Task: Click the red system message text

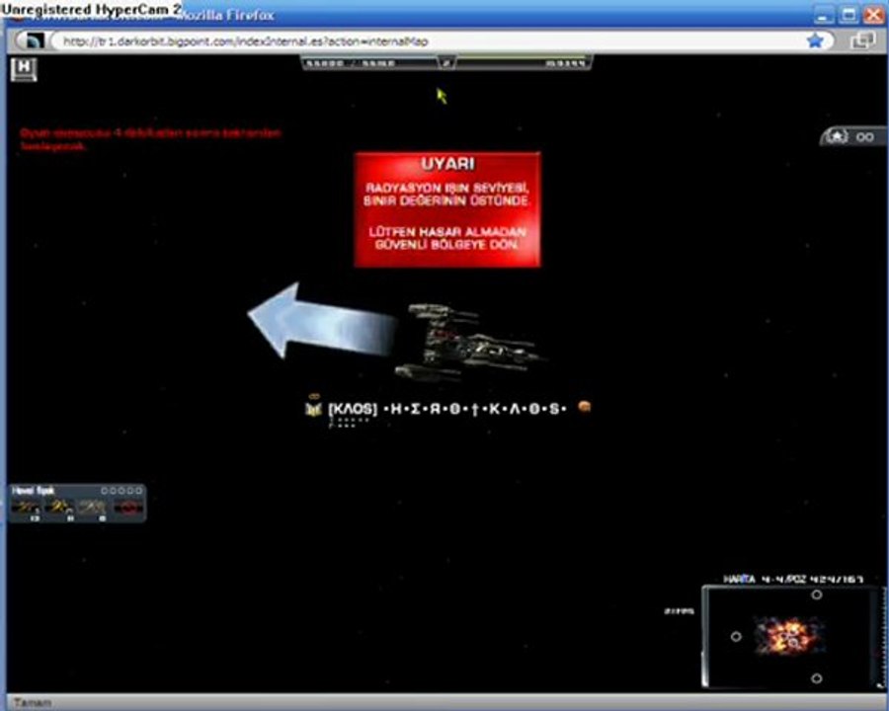Action: (150, 139)
